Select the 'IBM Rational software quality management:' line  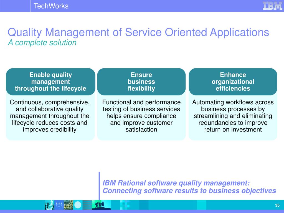[x=176, y=183]
